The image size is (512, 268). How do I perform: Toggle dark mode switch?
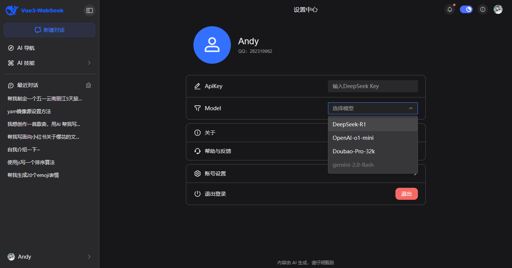[466, 9]
